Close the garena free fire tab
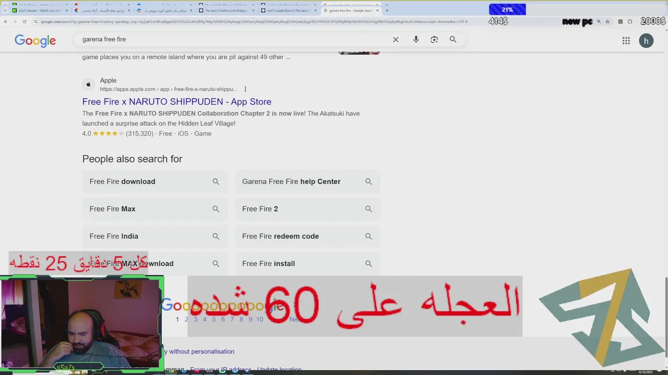668x375 pixels. coord(377,10)
